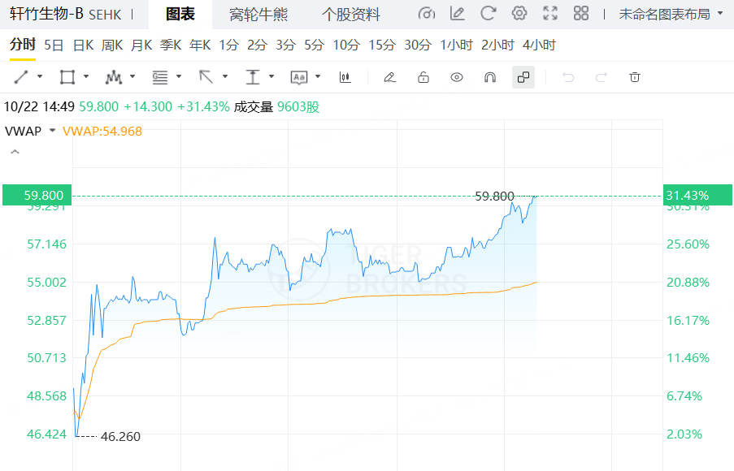Open the VWAP indicator dropdown
734x471 pixels.
pos(52,131)
